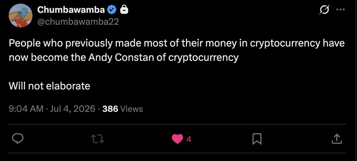Click the blue verified checkmark badge
The image size is (357, 161).
pos(111,10)
